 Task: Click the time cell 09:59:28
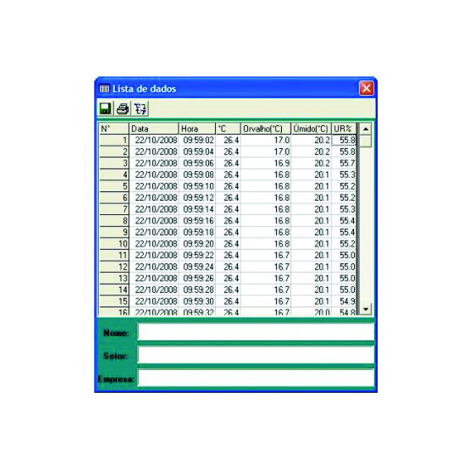click(x=197, y=290)
